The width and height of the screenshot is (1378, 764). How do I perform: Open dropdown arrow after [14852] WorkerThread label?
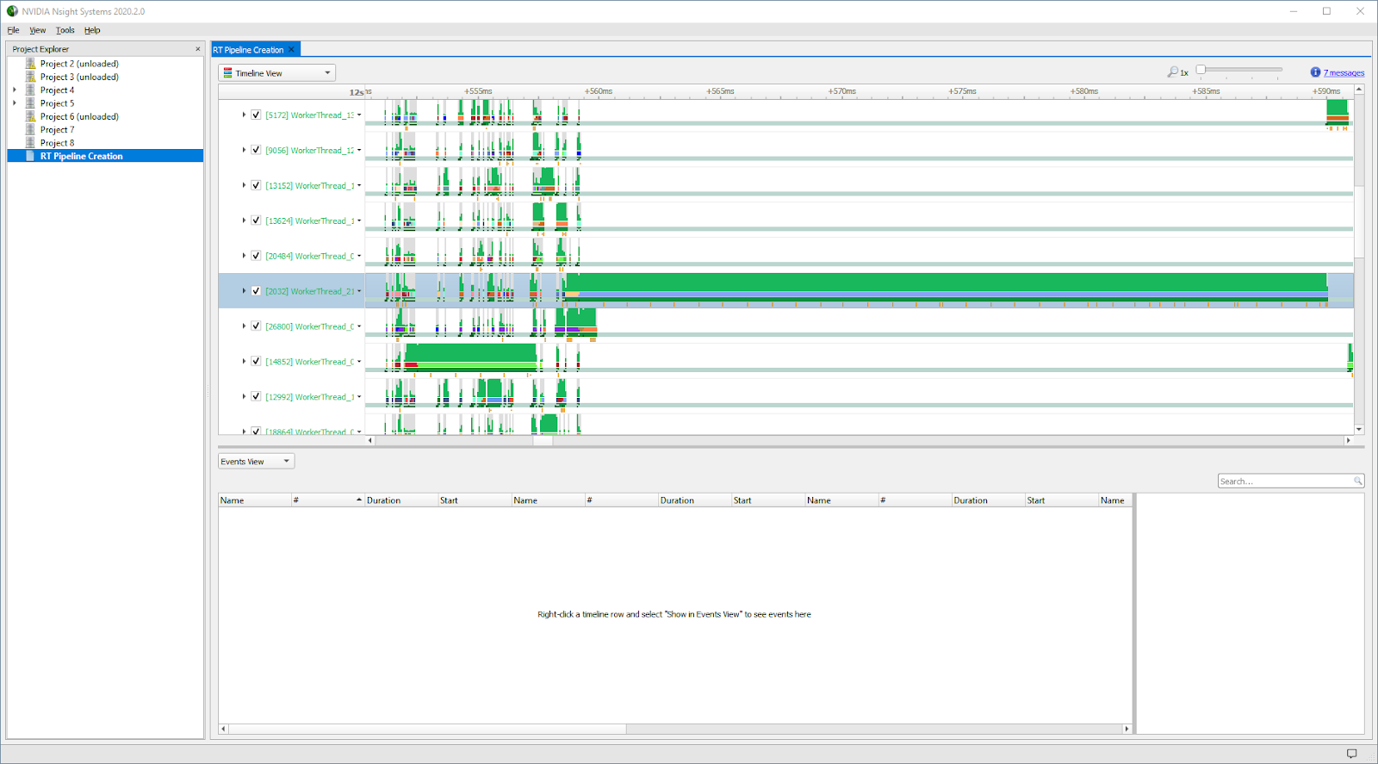click(359, 362)
